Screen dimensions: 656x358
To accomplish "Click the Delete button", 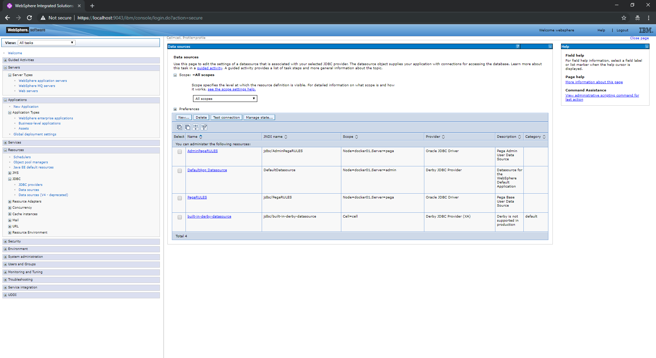I will [x=201, y=117].
